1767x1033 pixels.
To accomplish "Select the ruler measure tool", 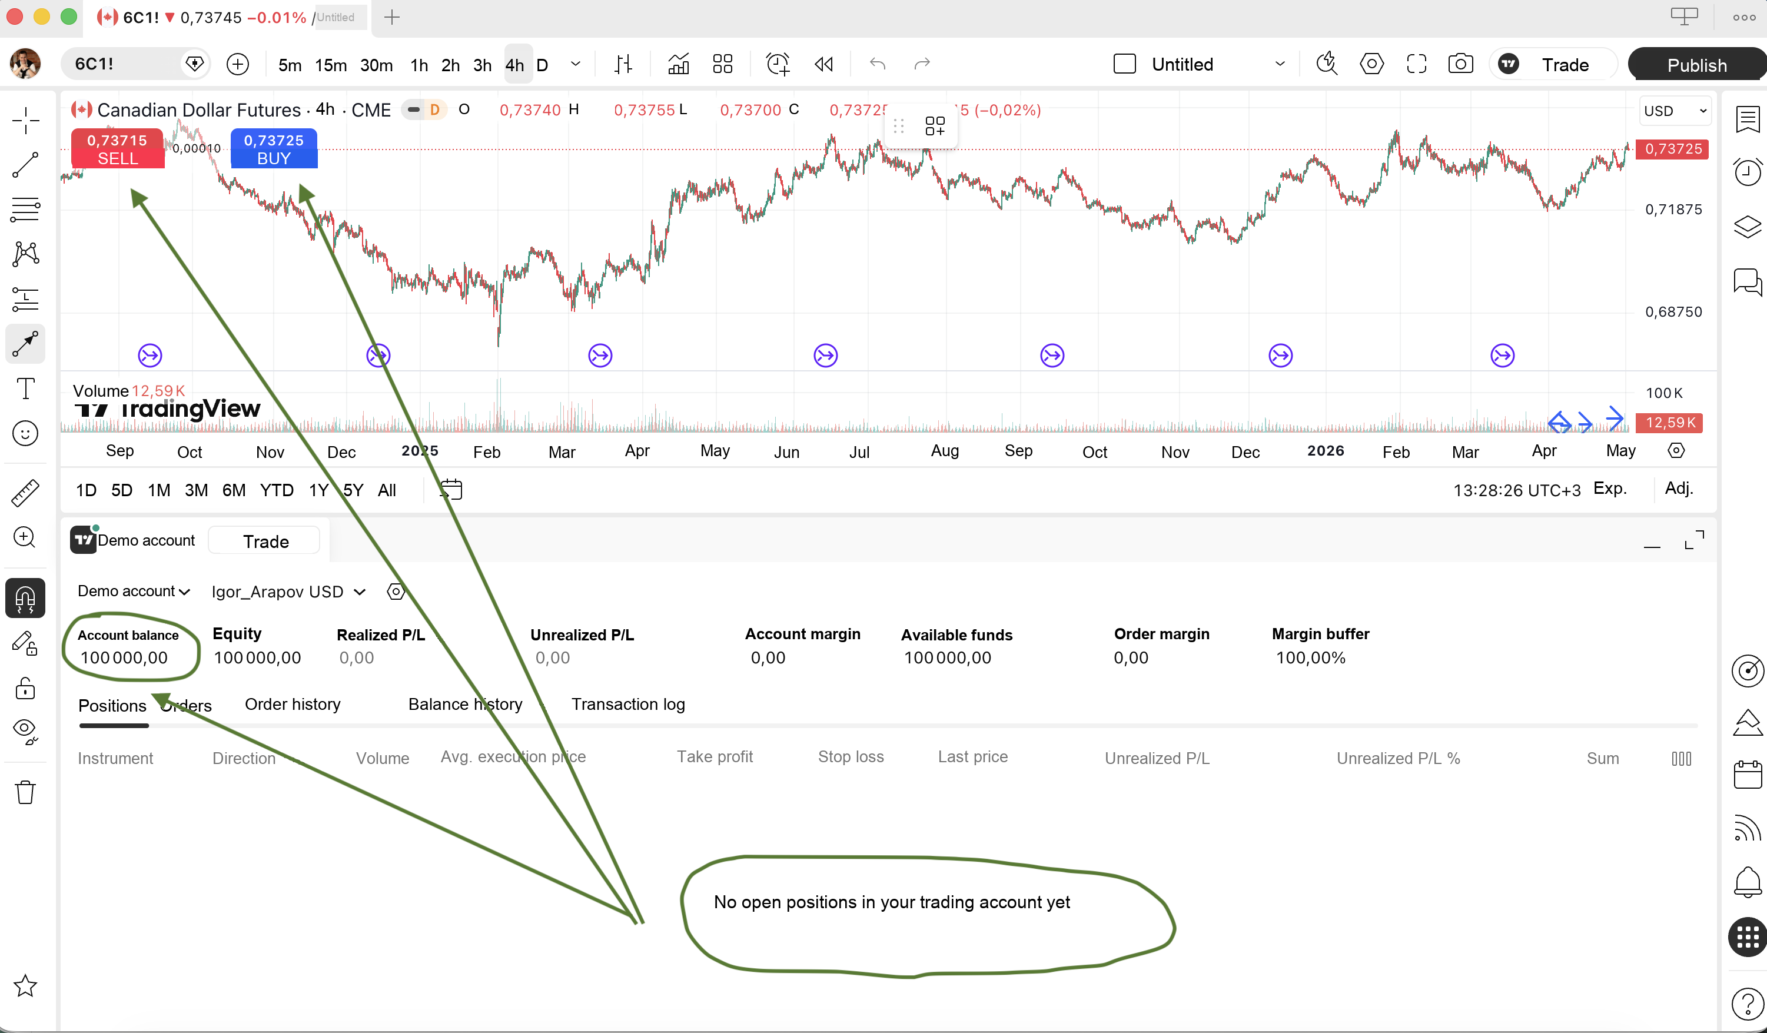I will [26, 493].
